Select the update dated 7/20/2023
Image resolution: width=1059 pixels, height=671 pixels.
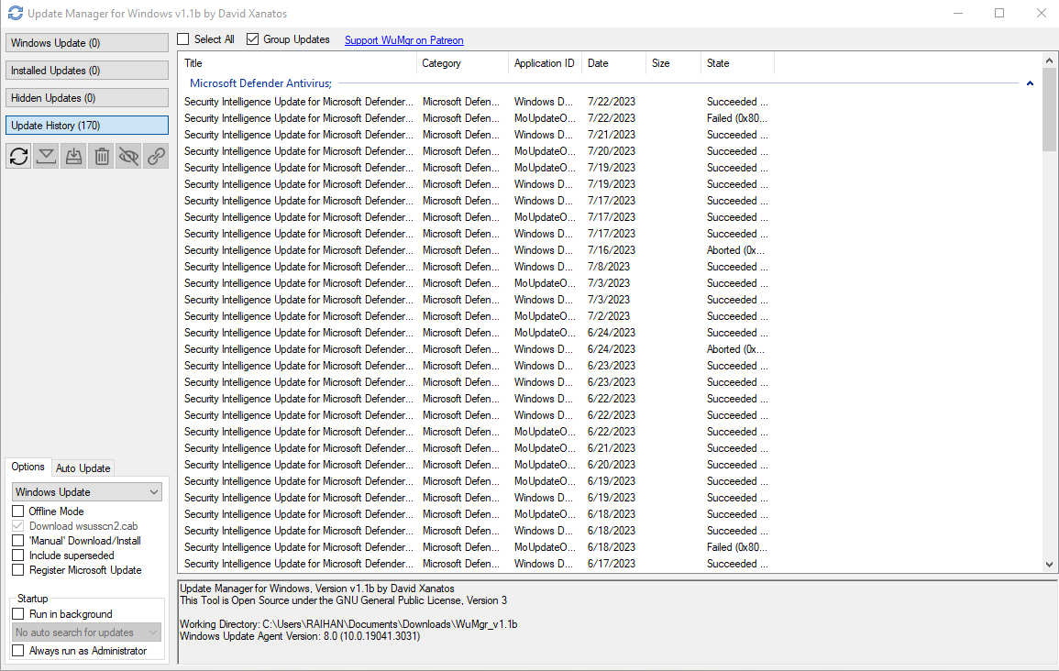click(x=476, y=151)
